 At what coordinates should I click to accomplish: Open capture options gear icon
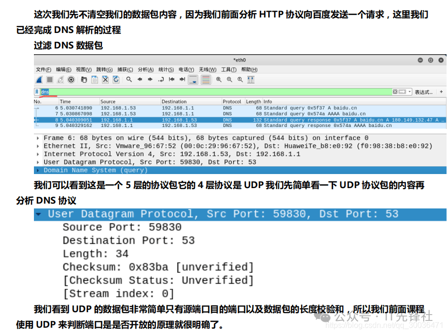(71, 80)
